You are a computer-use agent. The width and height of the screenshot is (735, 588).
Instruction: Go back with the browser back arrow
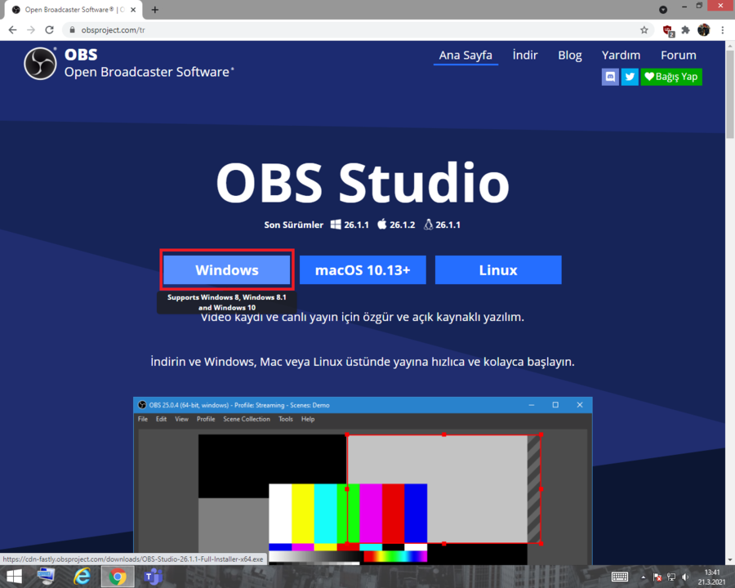coord(12,30)
